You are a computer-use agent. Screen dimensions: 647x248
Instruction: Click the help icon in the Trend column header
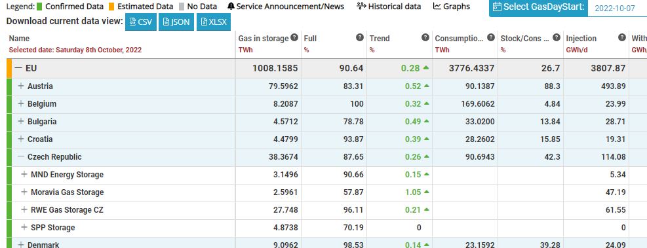pos(425,37)
